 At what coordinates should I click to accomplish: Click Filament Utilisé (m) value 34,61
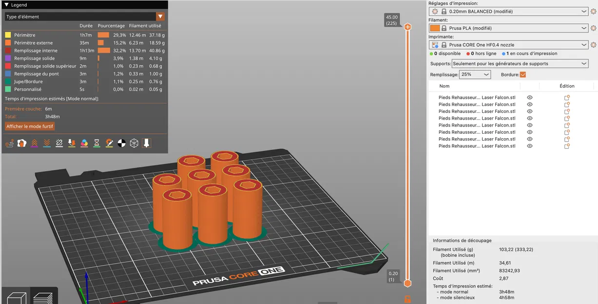pos(505,263)
